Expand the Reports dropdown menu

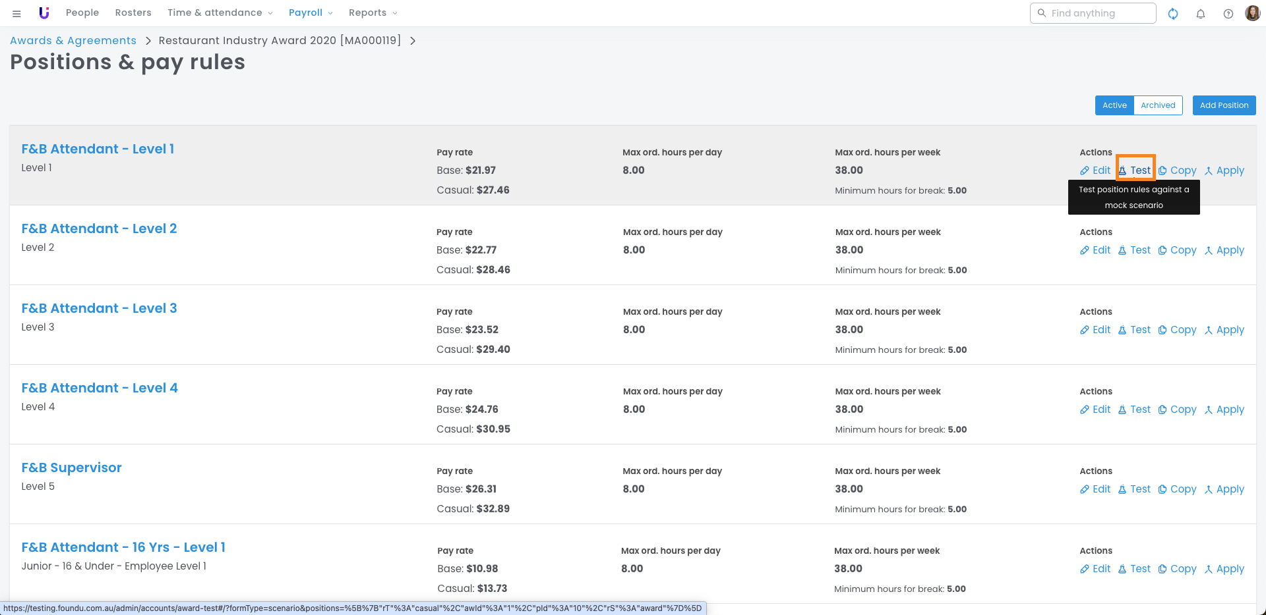373,13
